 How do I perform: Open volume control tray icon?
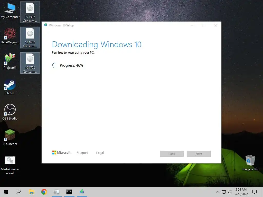click(x=230, y=192)
